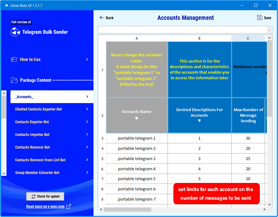Expand the How to Use chevron
278x217 pixels.
click(x=87, y=59)
